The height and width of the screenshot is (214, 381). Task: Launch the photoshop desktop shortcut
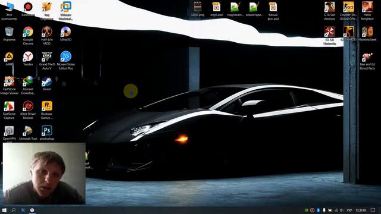46,133
